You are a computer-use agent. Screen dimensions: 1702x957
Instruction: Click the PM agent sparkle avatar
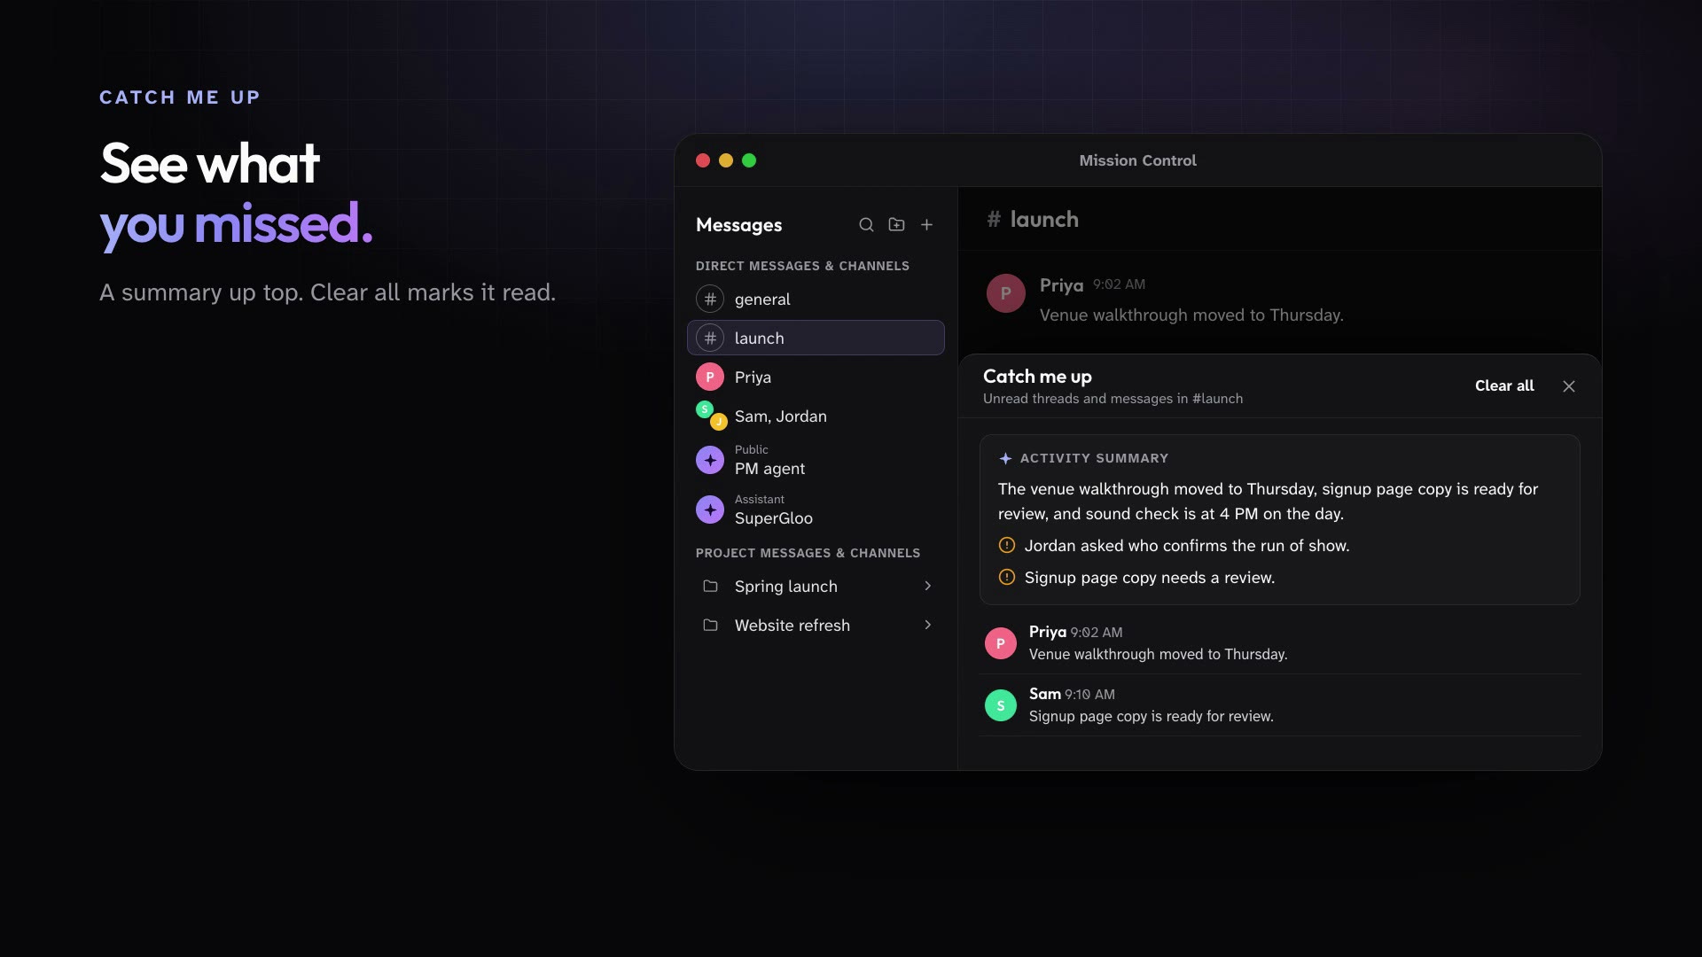(710, 460)
